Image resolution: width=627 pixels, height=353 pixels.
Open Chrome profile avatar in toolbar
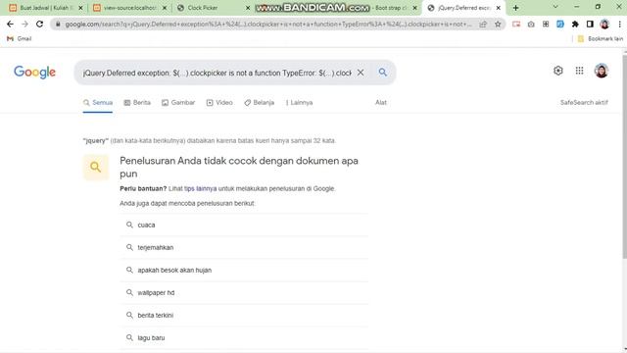604,24
